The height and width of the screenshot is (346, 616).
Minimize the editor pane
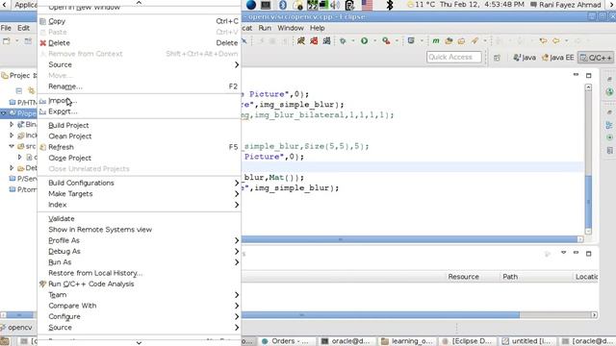[x=576, y=75]
